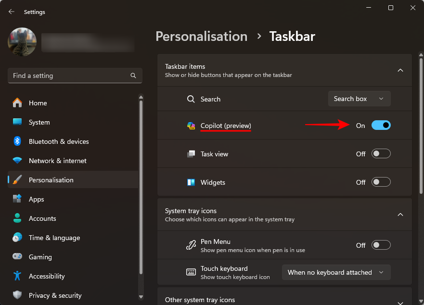Viewport: 424px width, 305px height.
Task: Click in the Find a setting field
Action: (67, 76)
